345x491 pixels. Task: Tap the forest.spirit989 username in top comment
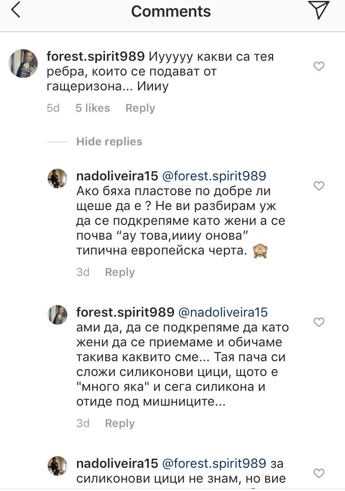point(96,57)
